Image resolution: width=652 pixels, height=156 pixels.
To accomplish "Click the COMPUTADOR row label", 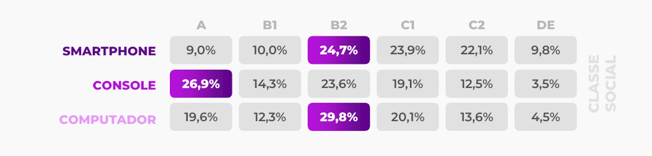I will [x=108, y=120].
